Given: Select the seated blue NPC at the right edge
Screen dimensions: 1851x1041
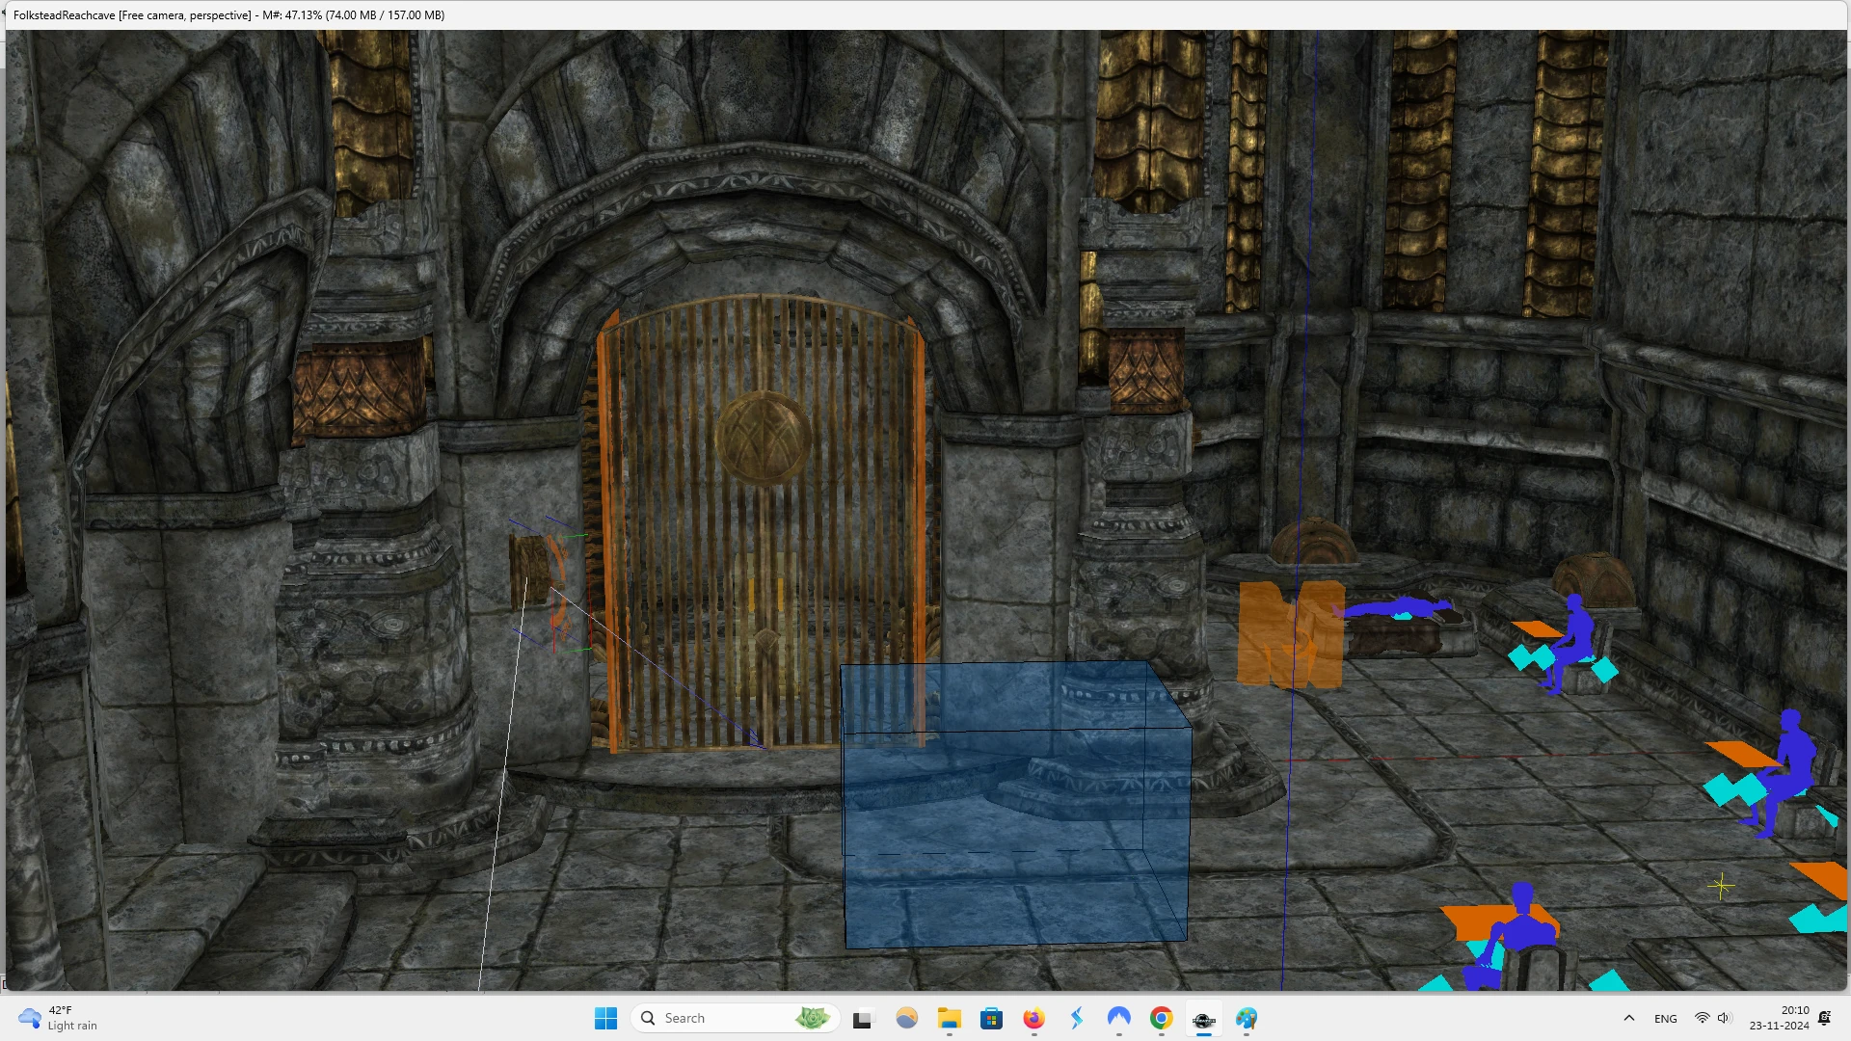Looking at the screenshot, I should (1785, 771).
